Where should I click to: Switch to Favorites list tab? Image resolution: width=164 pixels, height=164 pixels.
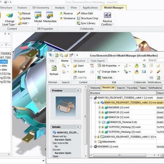point(132,88)
